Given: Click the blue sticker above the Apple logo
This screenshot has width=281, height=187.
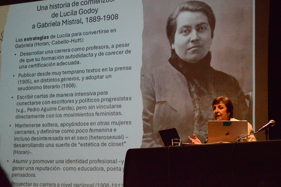Looking at the screenshot, I should click(x=227, y=124).
